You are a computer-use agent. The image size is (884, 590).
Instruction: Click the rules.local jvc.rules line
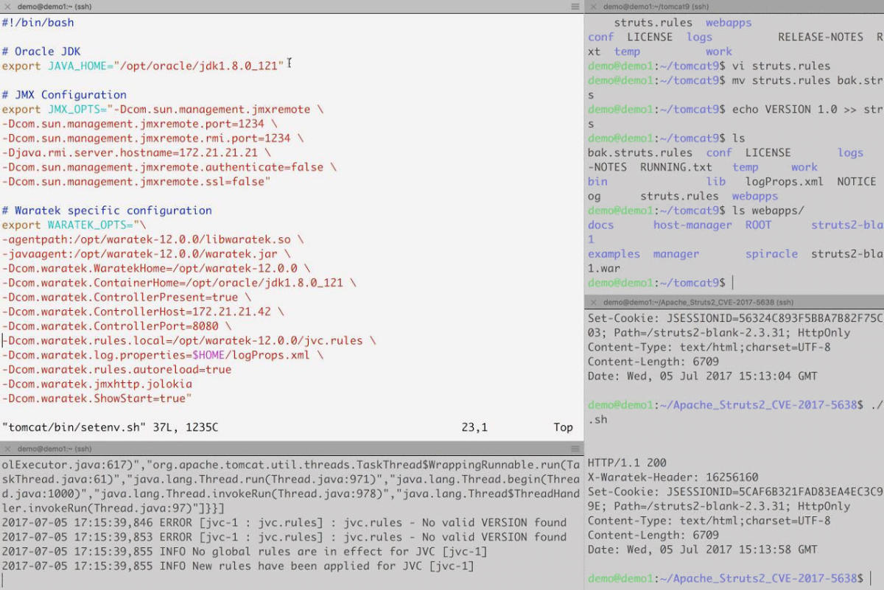click(x=189, y=341)
